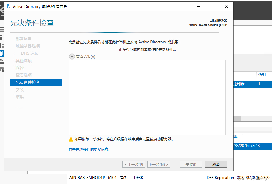Cancel the wizard with 取消 button
This screenshot has width=272, height=184.
(216, 164)
